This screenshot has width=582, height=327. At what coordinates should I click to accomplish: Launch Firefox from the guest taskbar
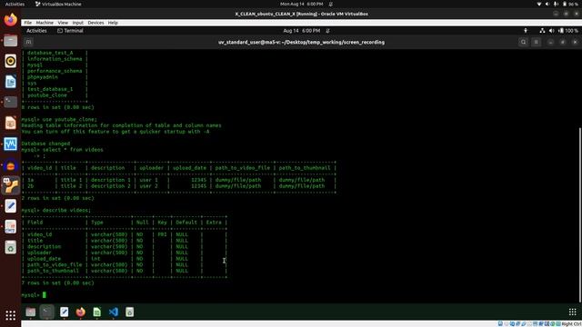[x=81, y=312]
